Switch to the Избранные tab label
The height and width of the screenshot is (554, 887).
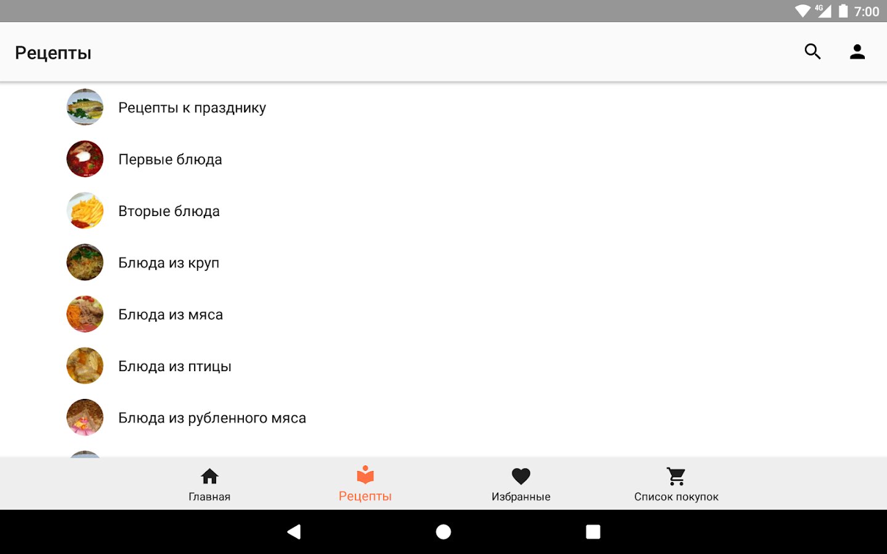(x=521, y=497)
